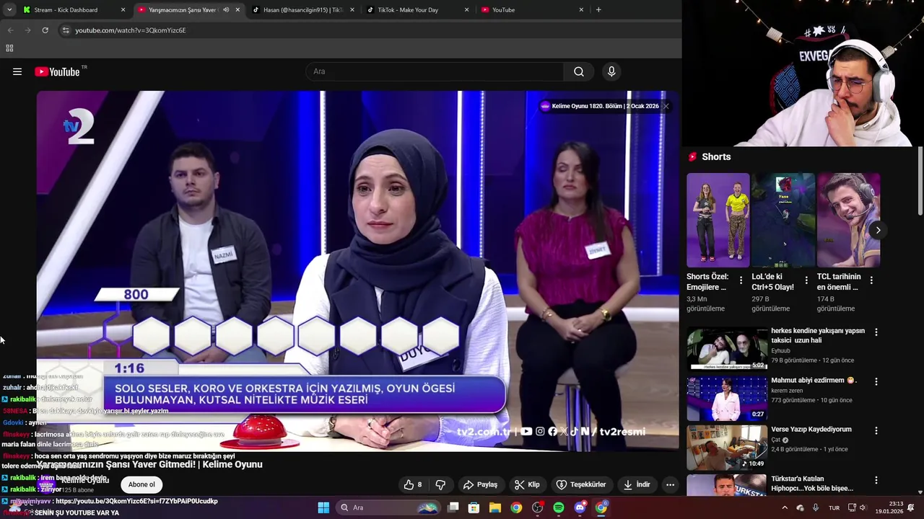924x519 pixels.
Task: Reload the page with refresh icon
Action: click(x=45, y=30)
